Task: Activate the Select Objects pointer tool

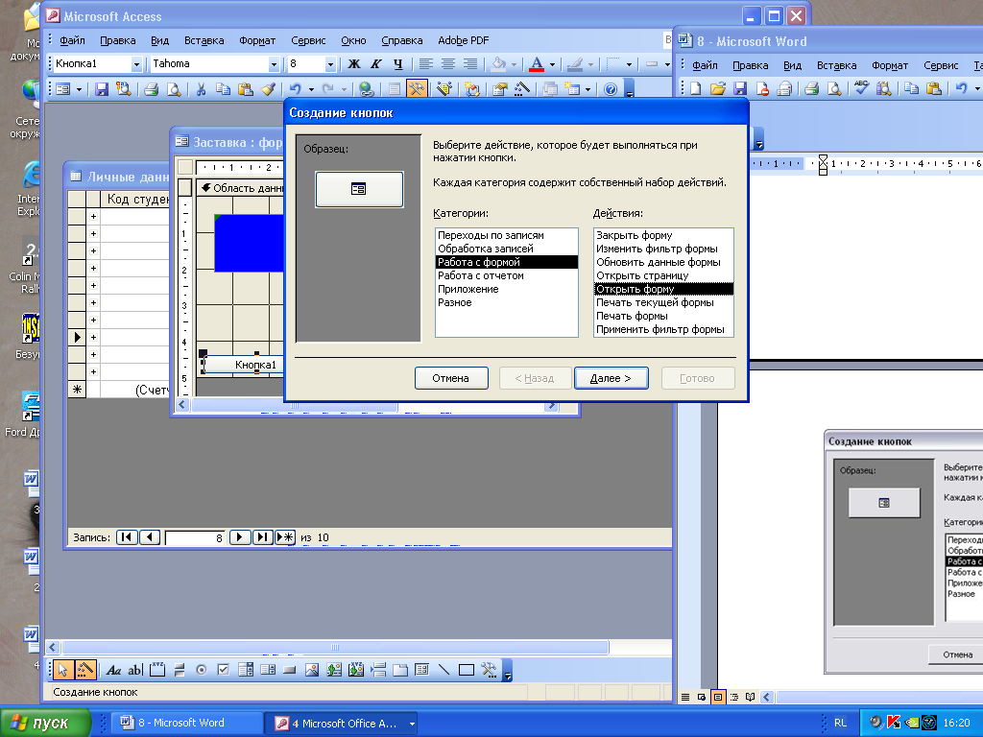Action: click(62, 670)
